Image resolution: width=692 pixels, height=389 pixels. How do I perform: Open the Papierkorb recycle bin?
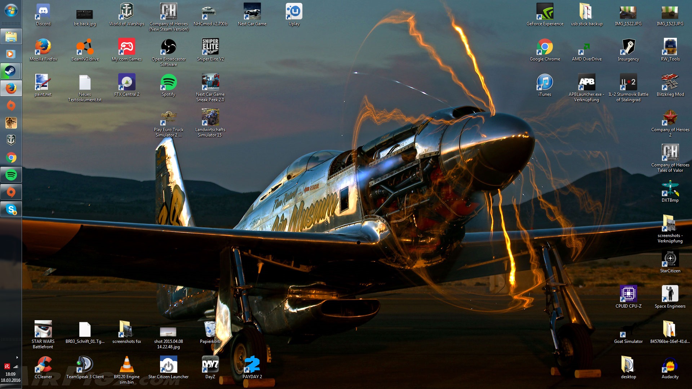pos(210,330)
